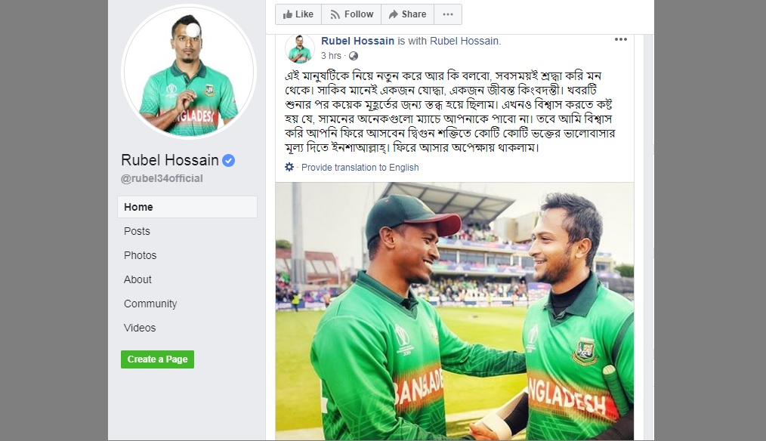Share the page using Share button
766x441 pixels.
407,14
